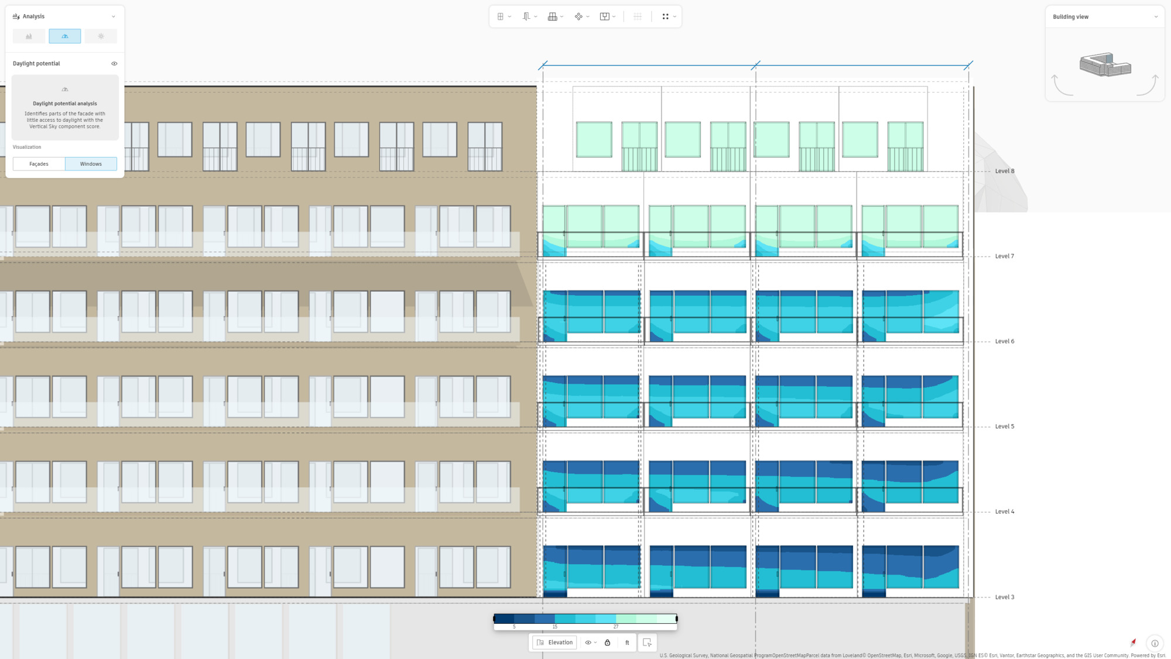The height and width of the screenshot is (659, 1171).
Task: Open the four-dots apps menu dropdown
Action: click(x=674, y=16)
